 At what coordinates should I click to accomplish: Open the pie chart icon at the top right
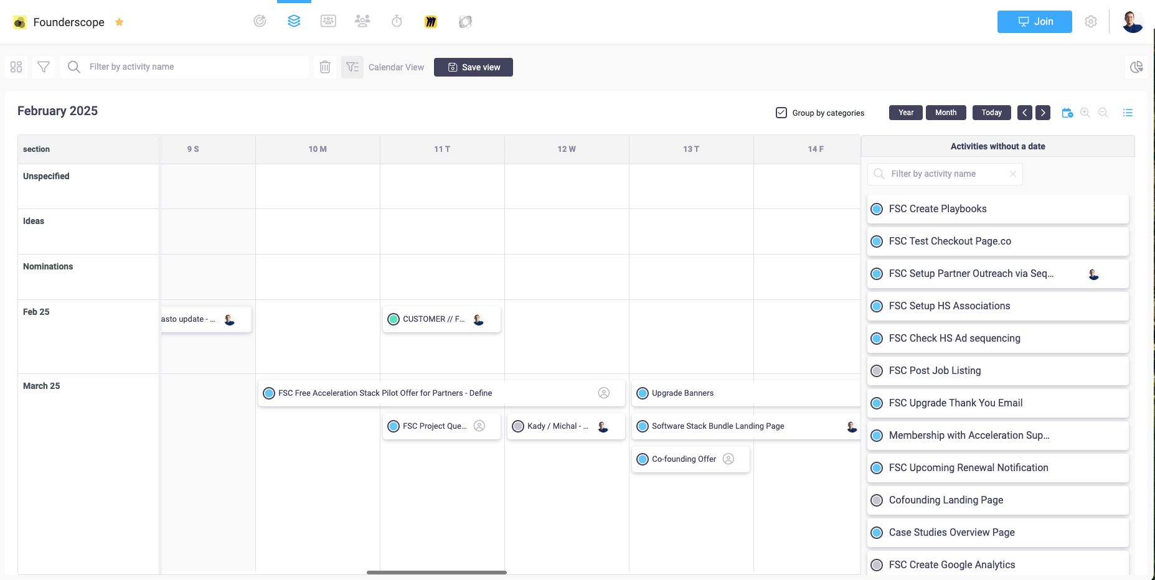(1137, 67)
